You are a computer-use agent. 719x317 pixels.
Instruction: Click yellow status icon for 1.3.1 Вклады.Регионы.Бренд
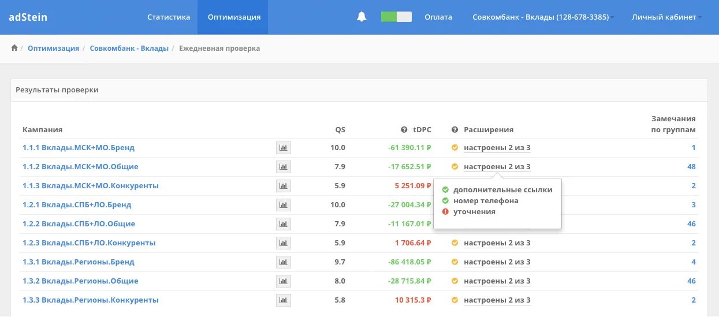[455, 262]
